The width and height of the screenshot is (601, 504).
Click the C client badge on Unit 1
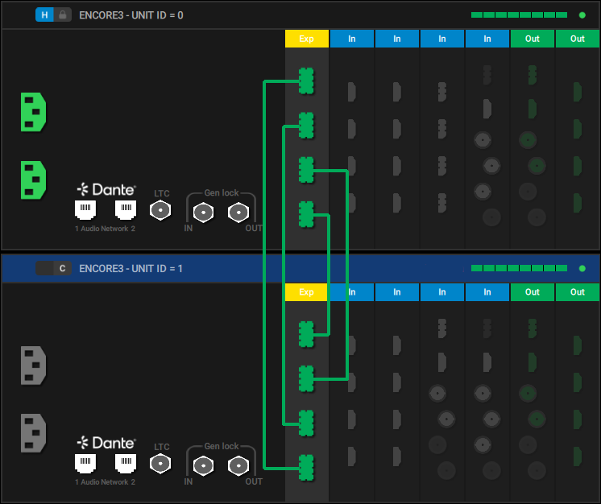click(63, 268)
